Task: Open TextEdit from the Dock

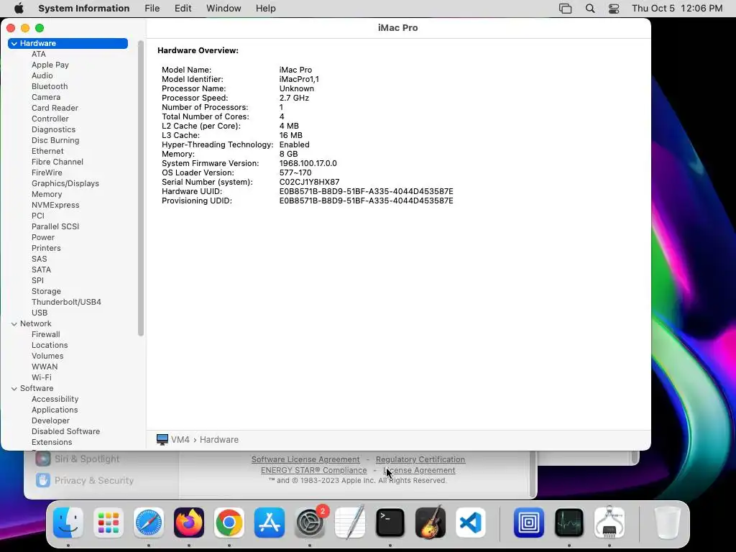Action: click(350, 523)
